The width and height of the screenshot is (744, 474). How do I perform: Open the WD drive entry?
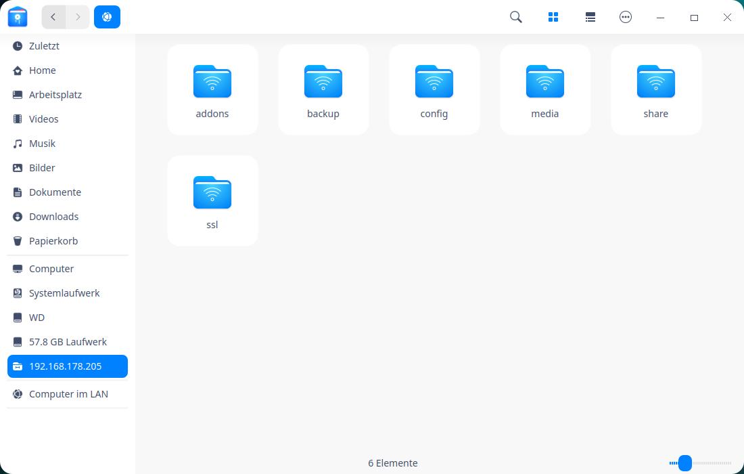click(x=37, y=318)
